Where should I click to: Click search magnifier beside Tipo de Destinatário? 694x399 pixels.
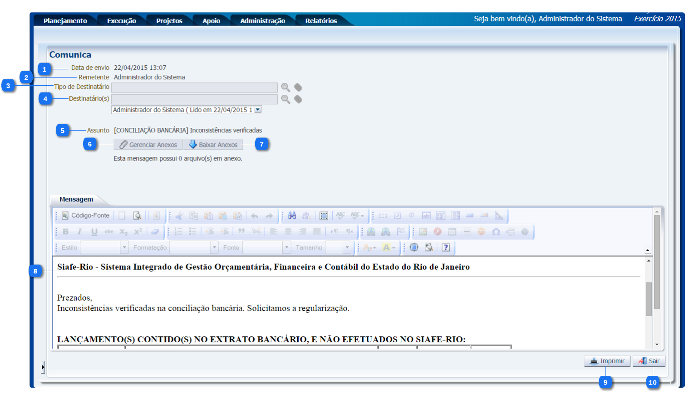click(285, 88)
